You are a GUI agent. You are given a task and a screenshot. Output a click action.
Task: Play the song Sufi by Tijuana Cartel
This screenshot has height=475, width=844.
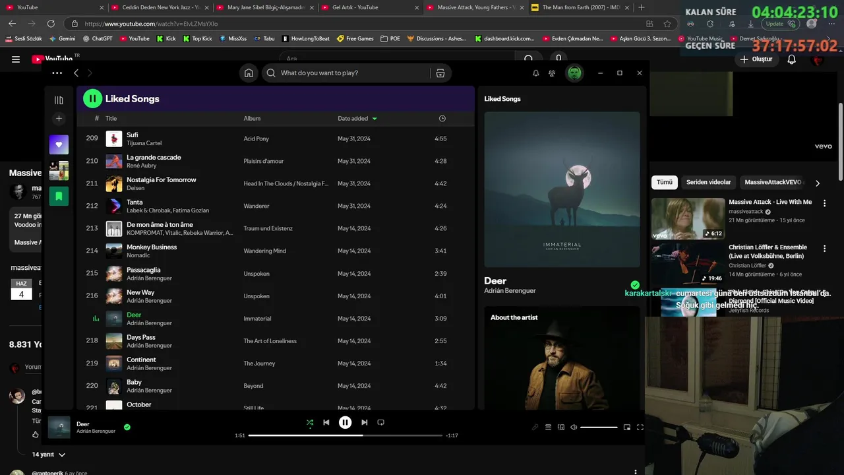[275, 139]
